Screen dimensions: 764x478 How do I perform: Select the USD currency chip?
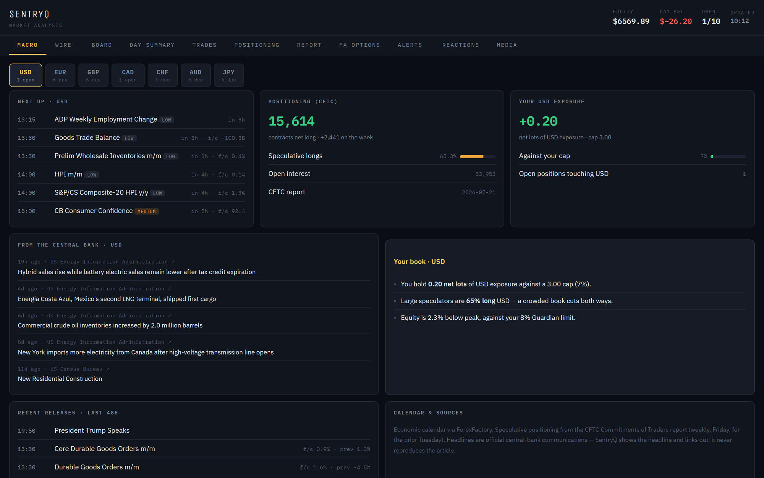[26, 75]
